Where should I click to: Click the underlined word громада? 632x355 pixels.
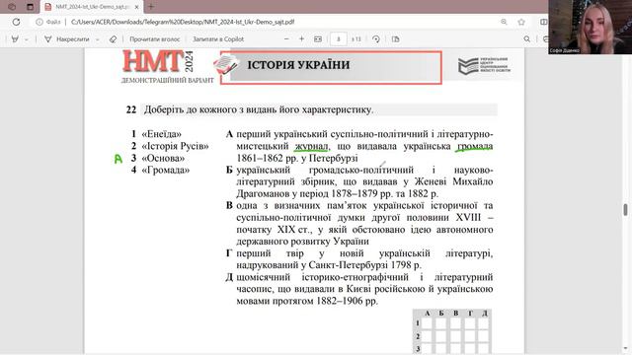[x=475, y=146]
